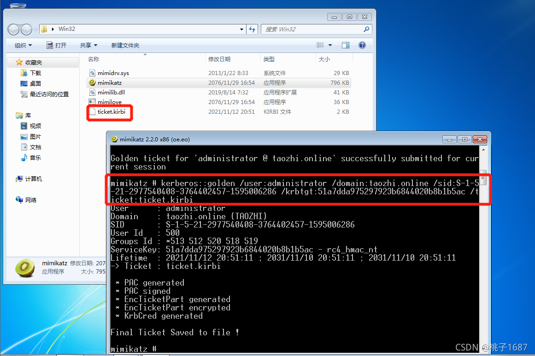Open 最近访问的位置 in navigation pane

[x=49, y=94]
